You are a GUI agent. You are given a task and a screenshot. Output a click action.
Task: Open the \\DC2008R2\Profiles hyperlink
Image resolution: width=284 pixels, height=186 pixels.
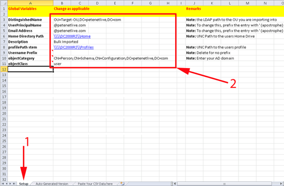click(x=74, y=47)
